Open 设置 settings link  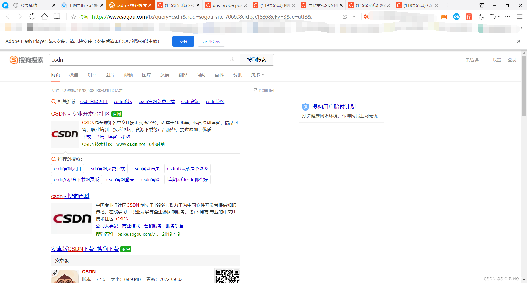pos(497,60)
